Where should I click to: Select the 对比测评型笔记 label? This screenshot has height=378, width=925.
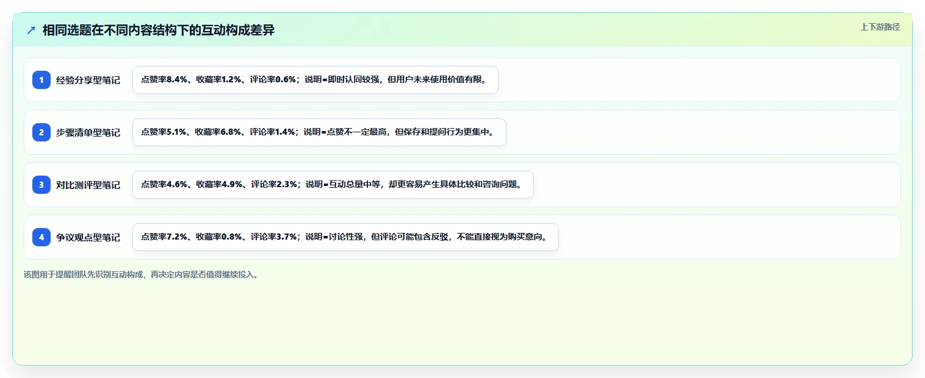[x=88, y=185]
